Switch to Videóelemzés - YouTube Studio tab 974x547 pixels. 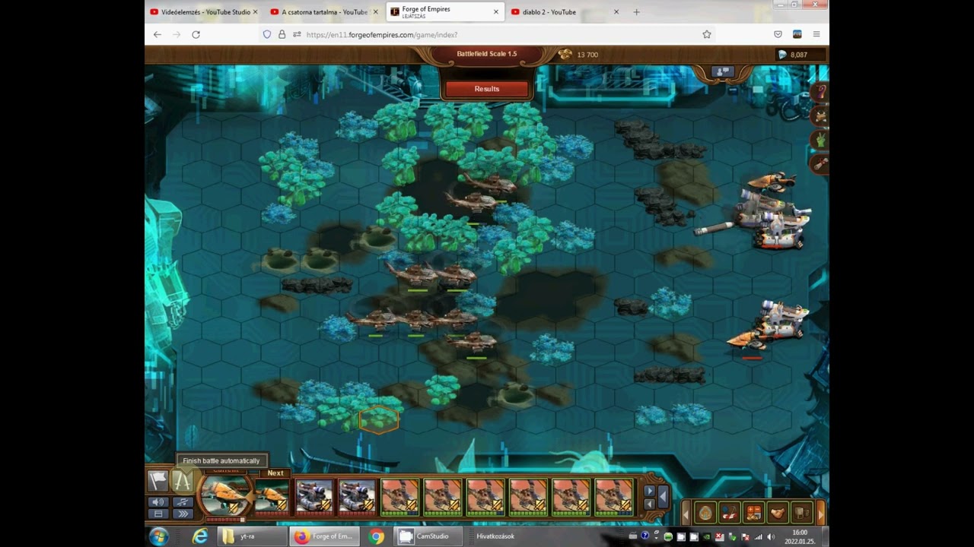tap(203, 12)
